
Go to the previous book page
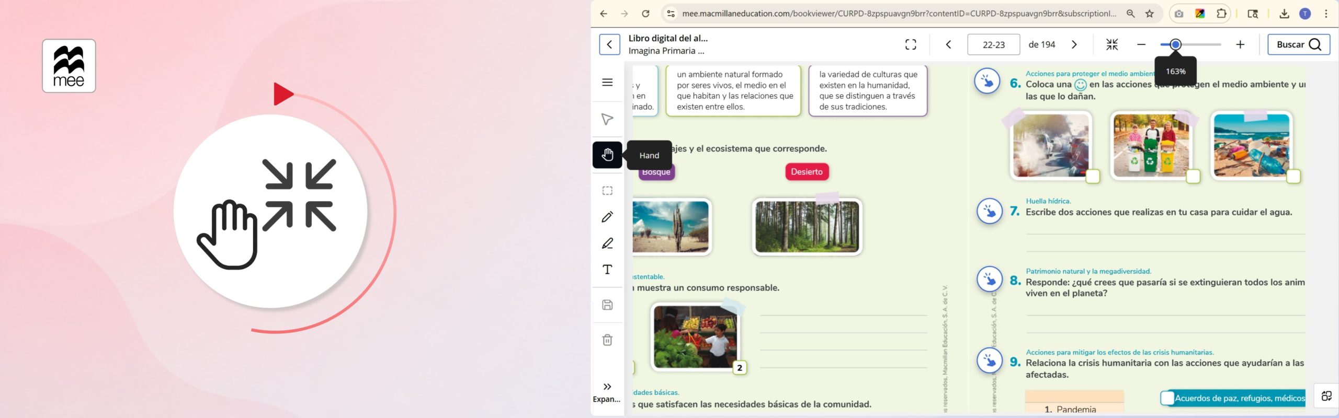click(x=948, y=44)
